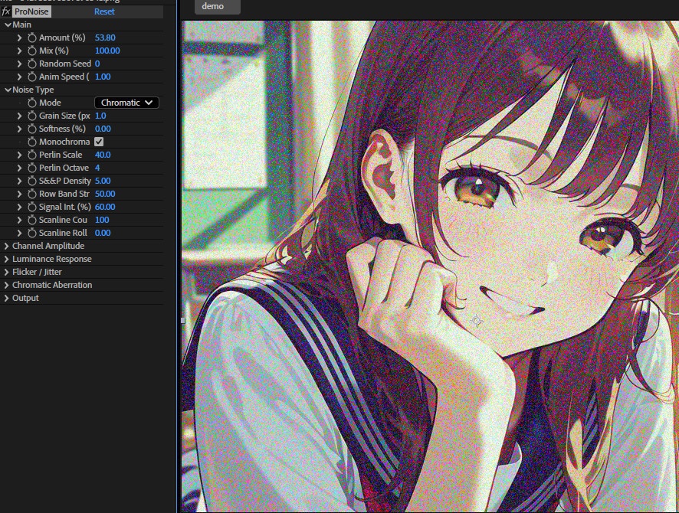Image resolution: width=679 pixels, height=513 pixels.
Task: Uncheck the Monochroma checkbox
Action: pos(98,141)
